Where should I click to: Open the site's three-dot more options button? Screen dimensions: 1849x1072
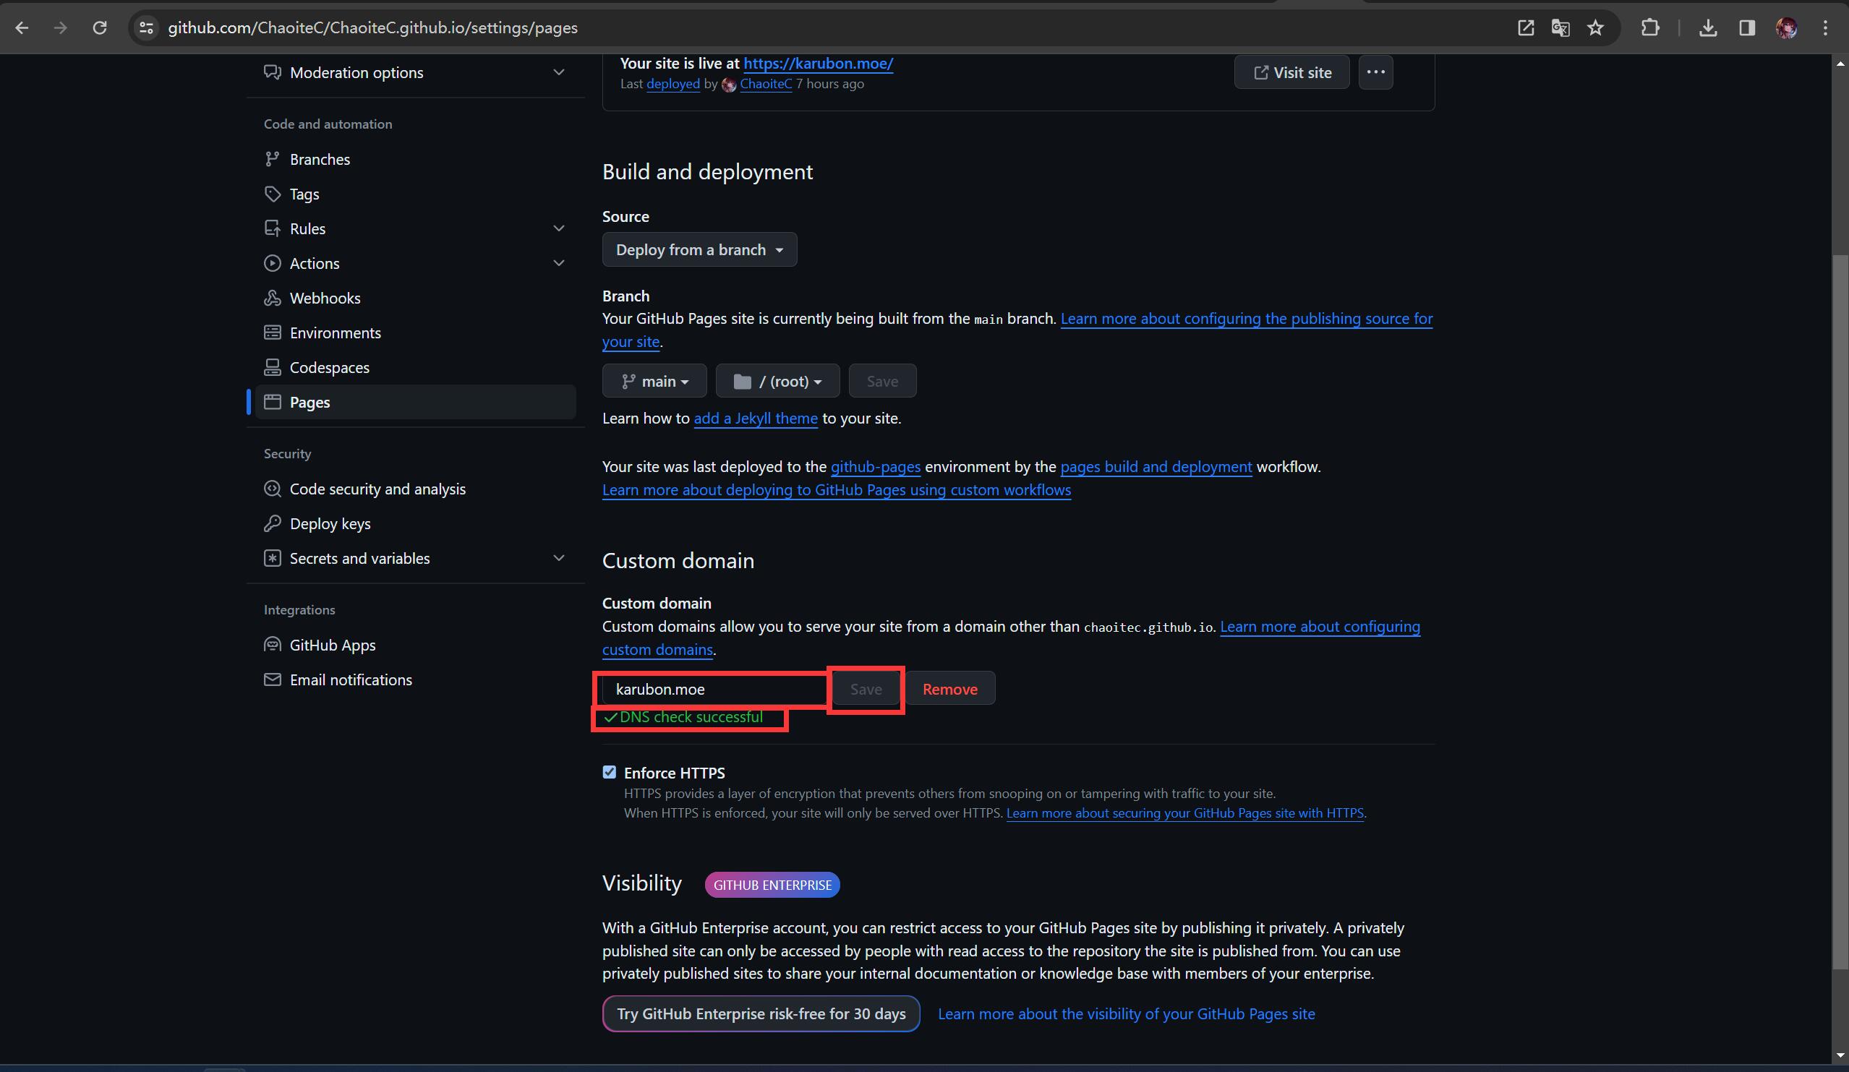pos(1376,72)
